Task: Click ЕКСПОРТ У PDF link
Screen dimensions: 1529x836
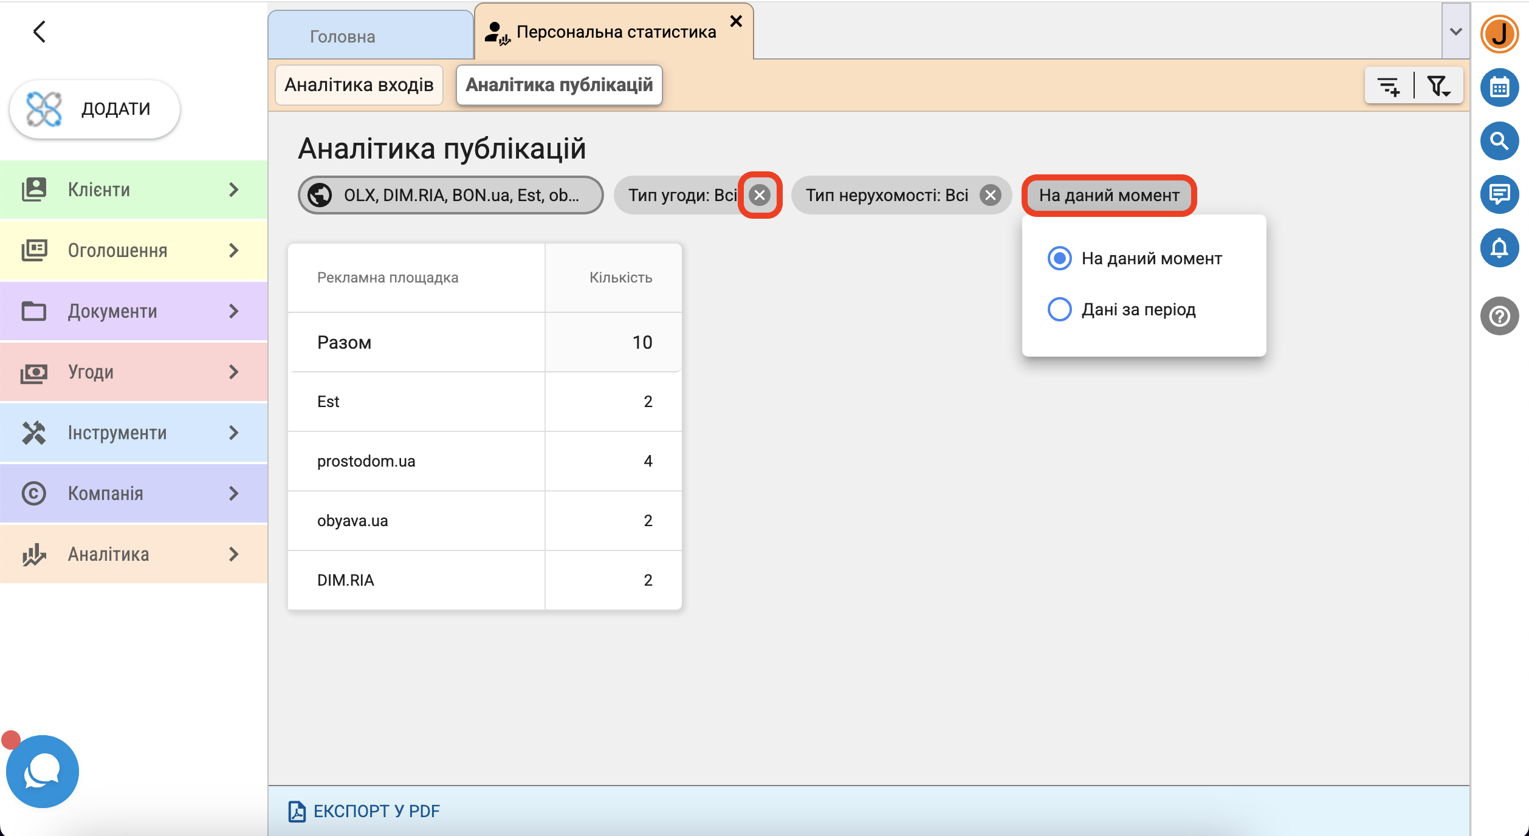Action: (365, 811)
